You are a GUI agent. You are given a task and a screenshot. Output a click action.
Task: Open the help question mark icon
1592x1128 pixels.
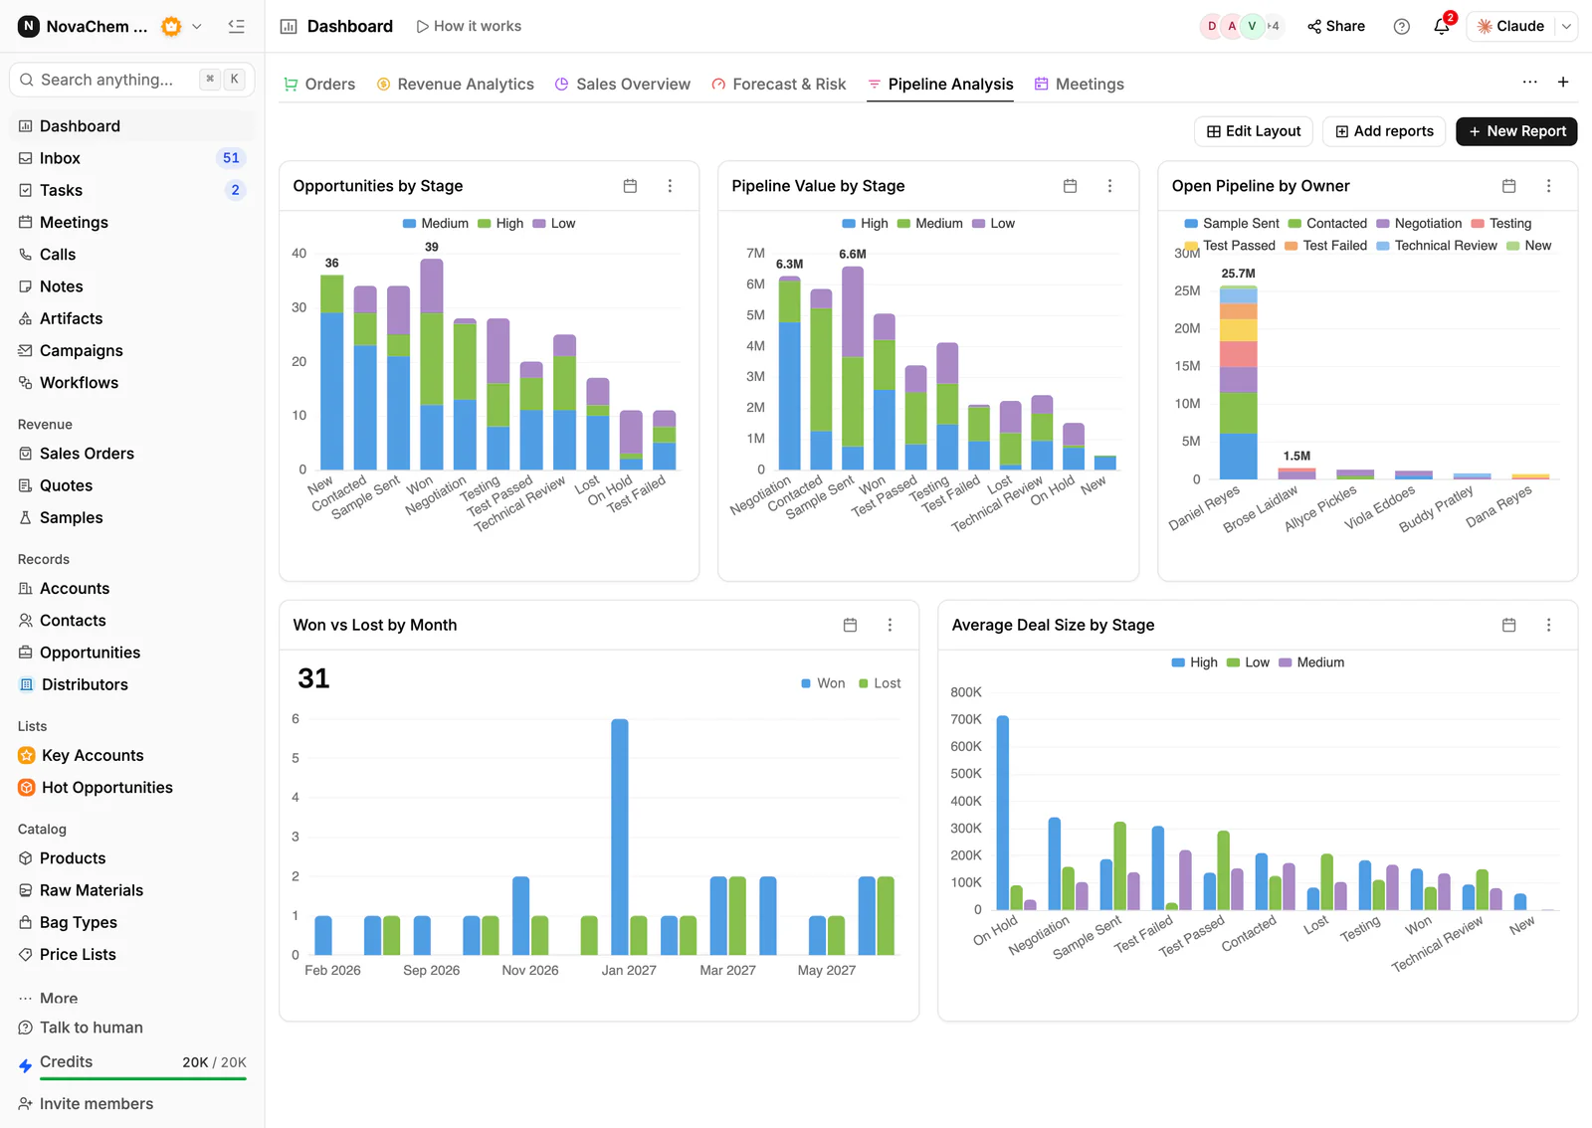pyautogui.click(x=1402, y=26)
